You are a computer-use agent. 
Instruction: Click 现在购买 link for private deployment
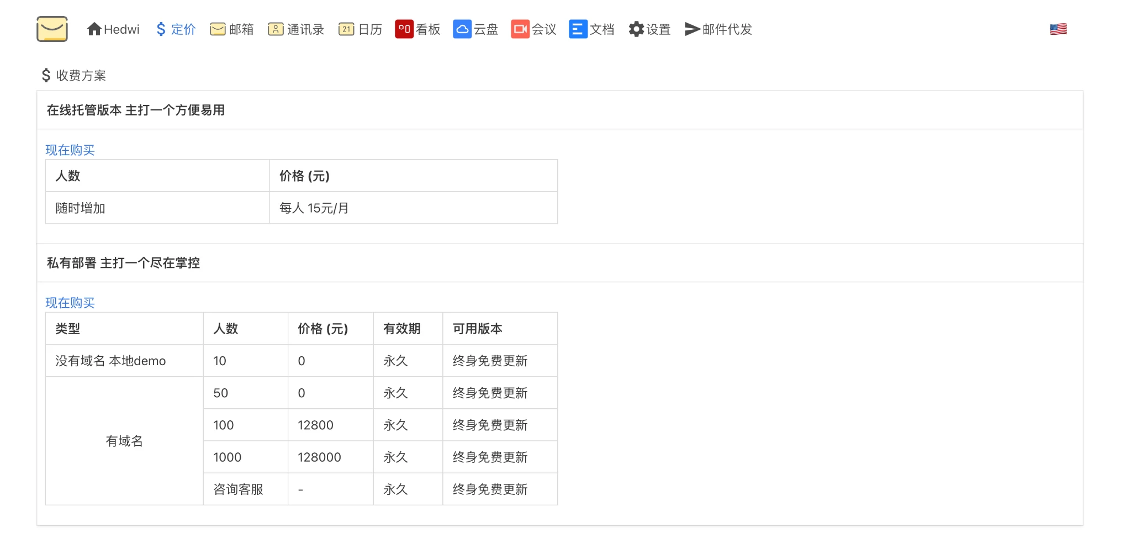point(70,303)
